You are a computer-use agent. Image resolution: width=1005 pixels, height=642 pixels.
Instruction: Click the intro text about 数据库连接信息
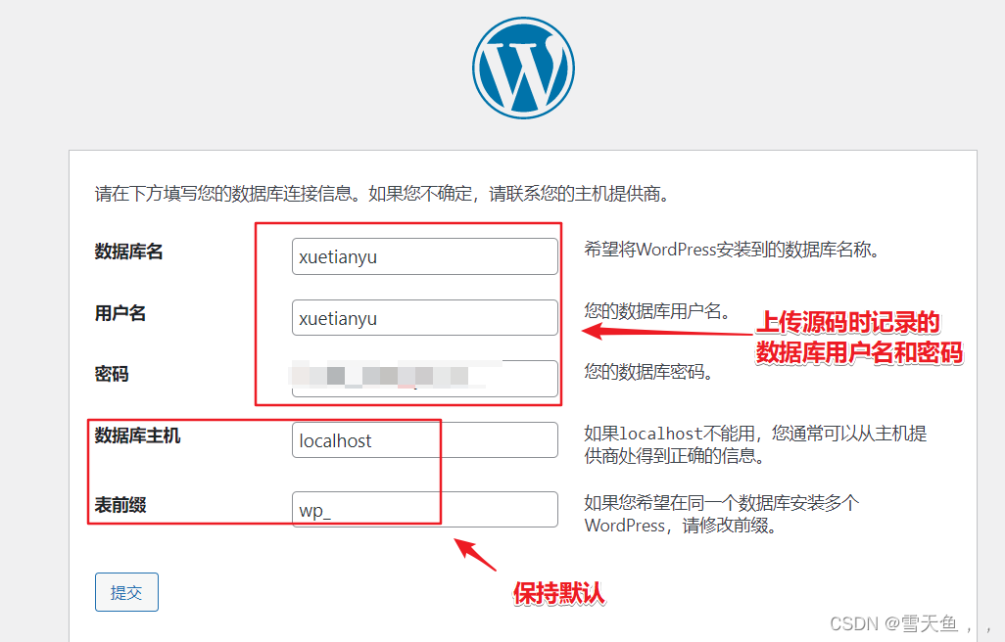(x=381, y=193)
